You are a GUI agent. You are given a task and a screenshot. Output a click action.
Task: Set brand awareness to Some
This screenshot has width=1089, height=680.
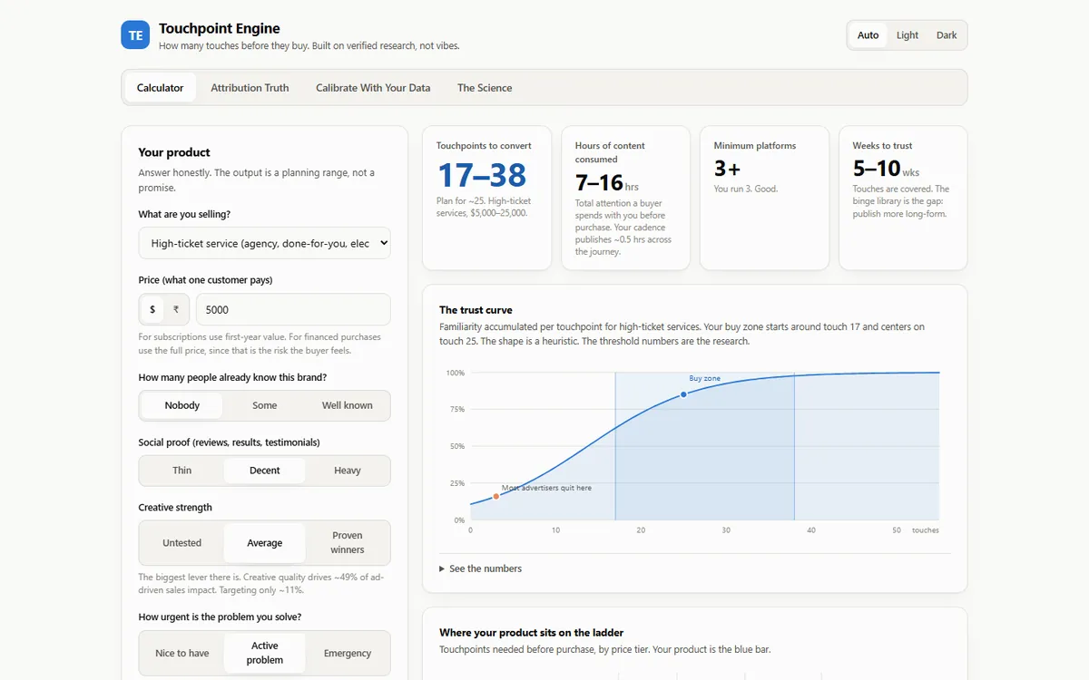click(x=265, y=405)
